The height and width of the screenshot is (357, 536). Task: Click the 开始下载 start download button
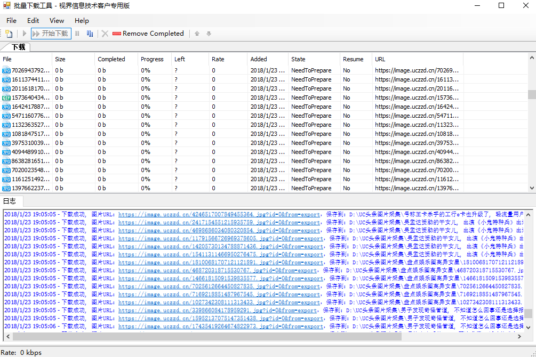pyautogui.click(x=51, y=34)
